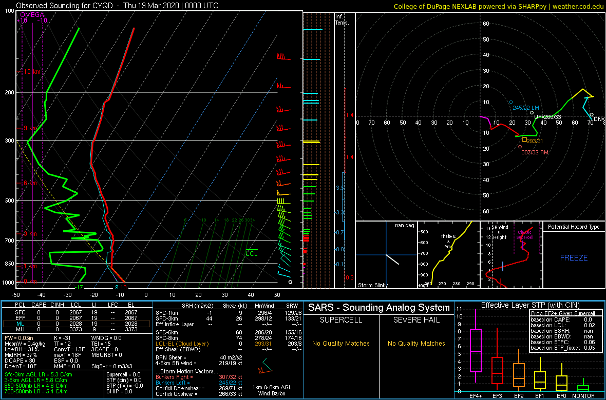
Task: Click the SHIP = 0.0 value
Action: tap(119, 391)
